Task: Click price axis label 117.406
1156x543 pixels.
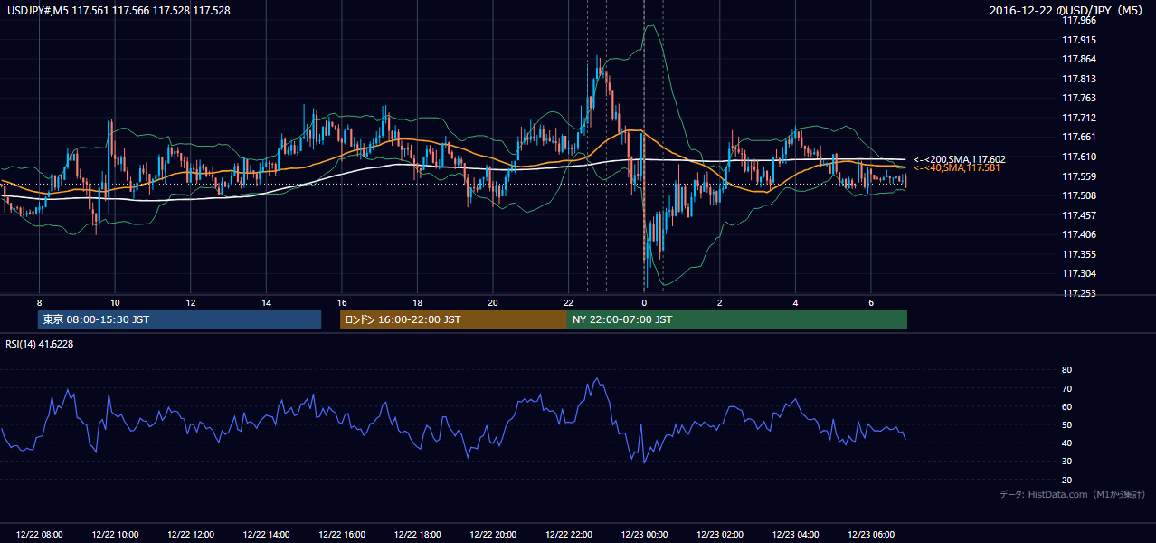Action: coord(1080,234)
